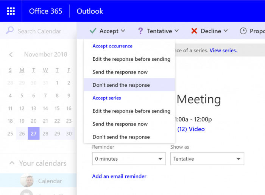Image resolution: width=265 pixels, height=195 pixels.
Task: Select November 23 in mini calendar
Action: pos(69,121)
